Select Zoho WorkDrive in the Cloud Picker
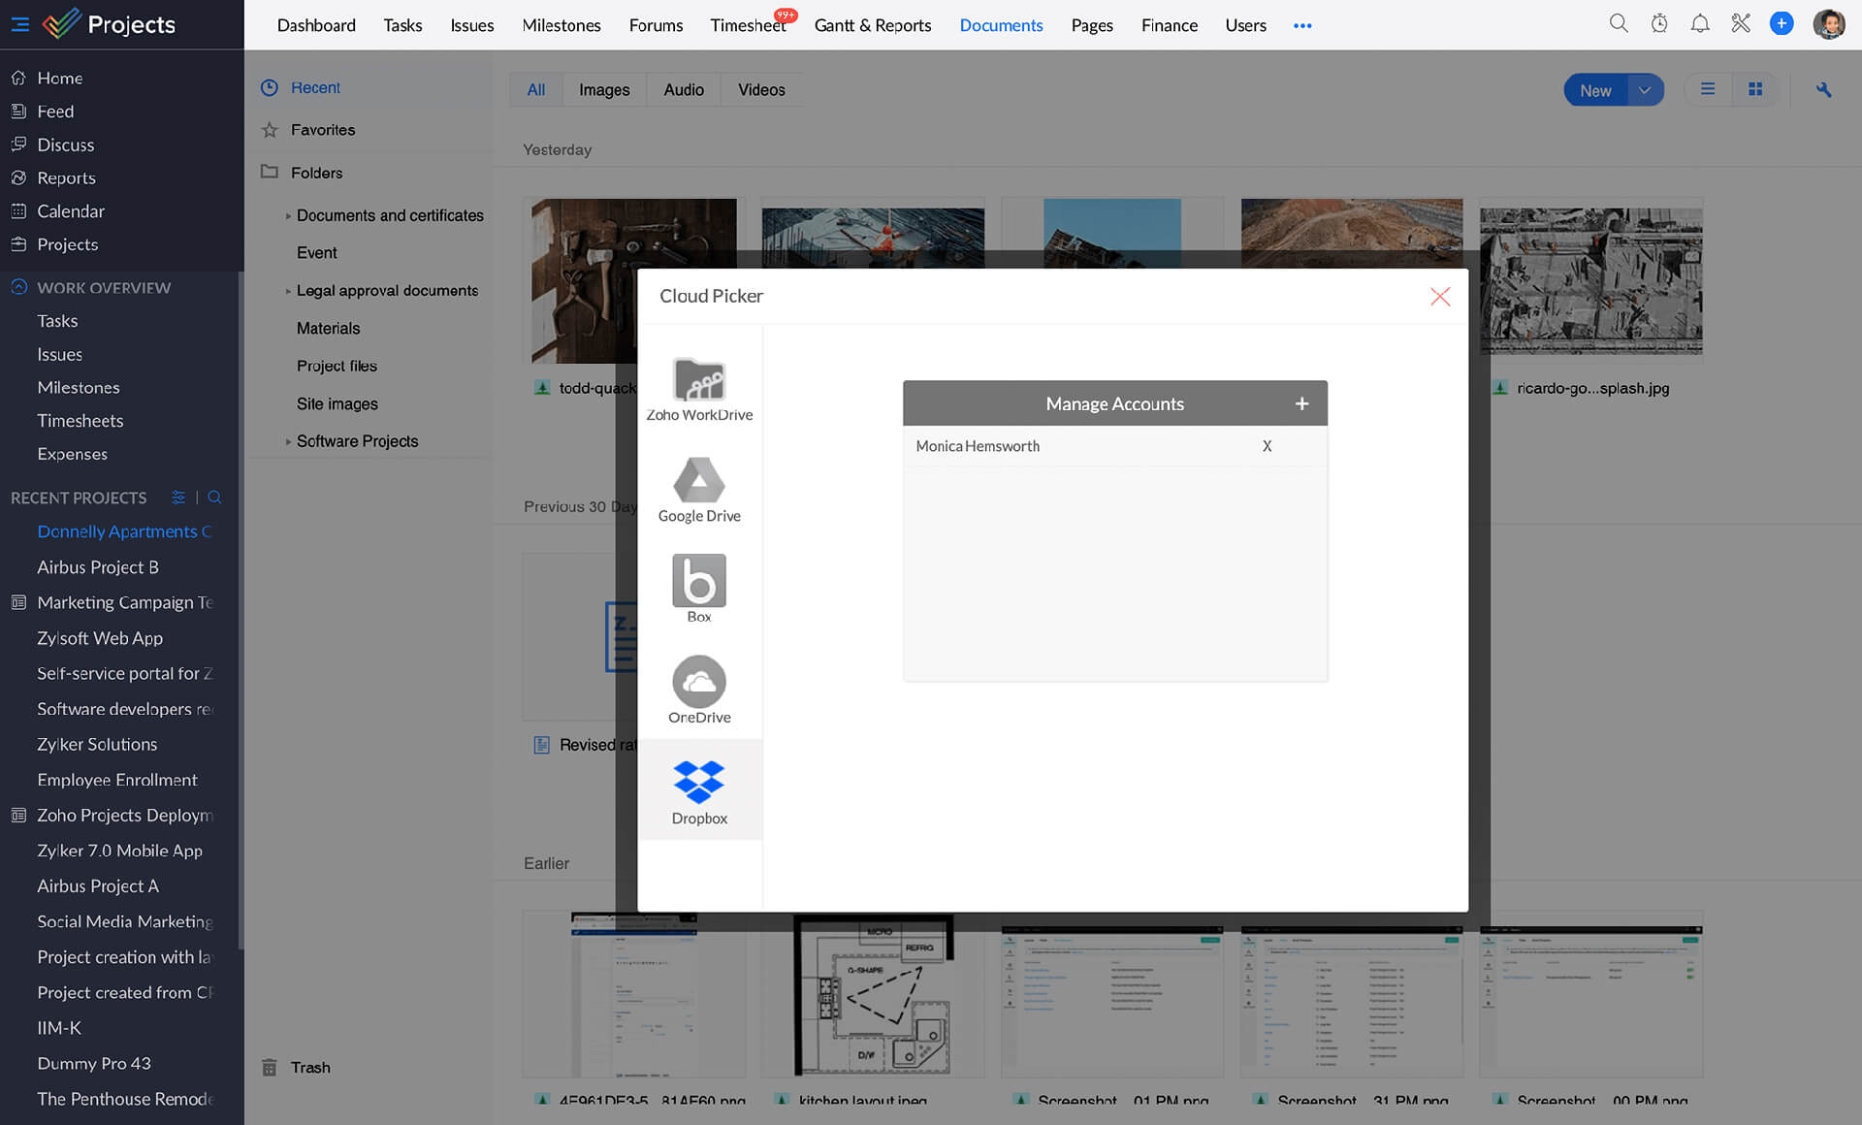The width and height of the screenshot is (1862, 1125). (698, 387)
